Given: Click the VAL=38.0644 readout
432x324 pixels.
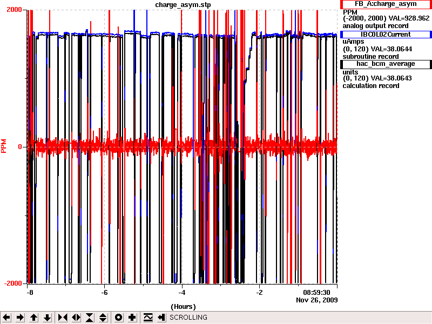Looking at the screenshot, I should (391, 49).
